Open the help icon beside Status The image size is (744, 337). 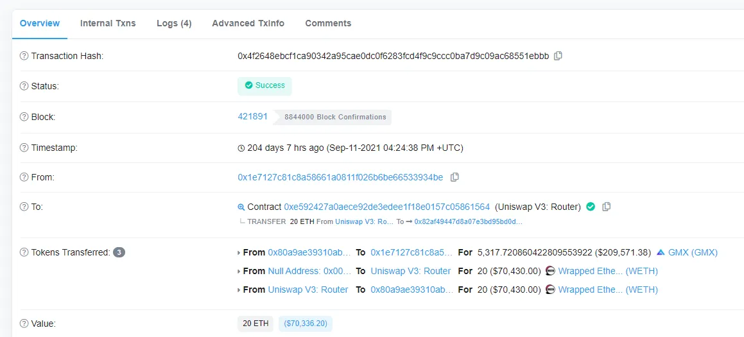[x=24, y=87]
